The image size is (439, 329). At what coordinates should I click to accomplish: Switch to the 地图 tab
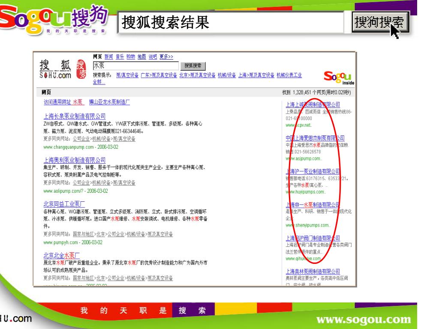pyautogui.click(x=141, y=57)
